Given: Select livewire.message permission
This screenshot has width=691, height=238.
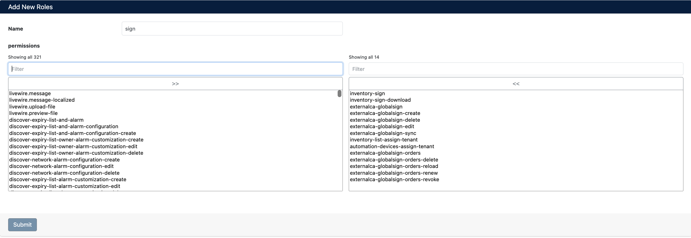Looking at the screenshot, I should 30,94.
